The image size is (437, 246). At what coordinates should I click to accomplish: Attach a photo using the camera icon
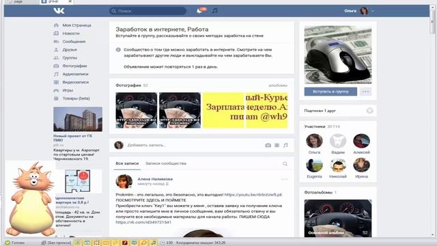[x=268, y=145]
